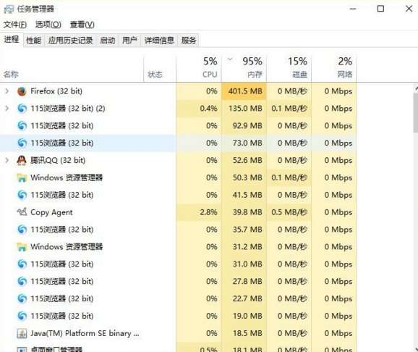Switch to the 详细信息 tab
This screenshot has height=352, width=418.
pyautogui.click(x=159, y=41)
